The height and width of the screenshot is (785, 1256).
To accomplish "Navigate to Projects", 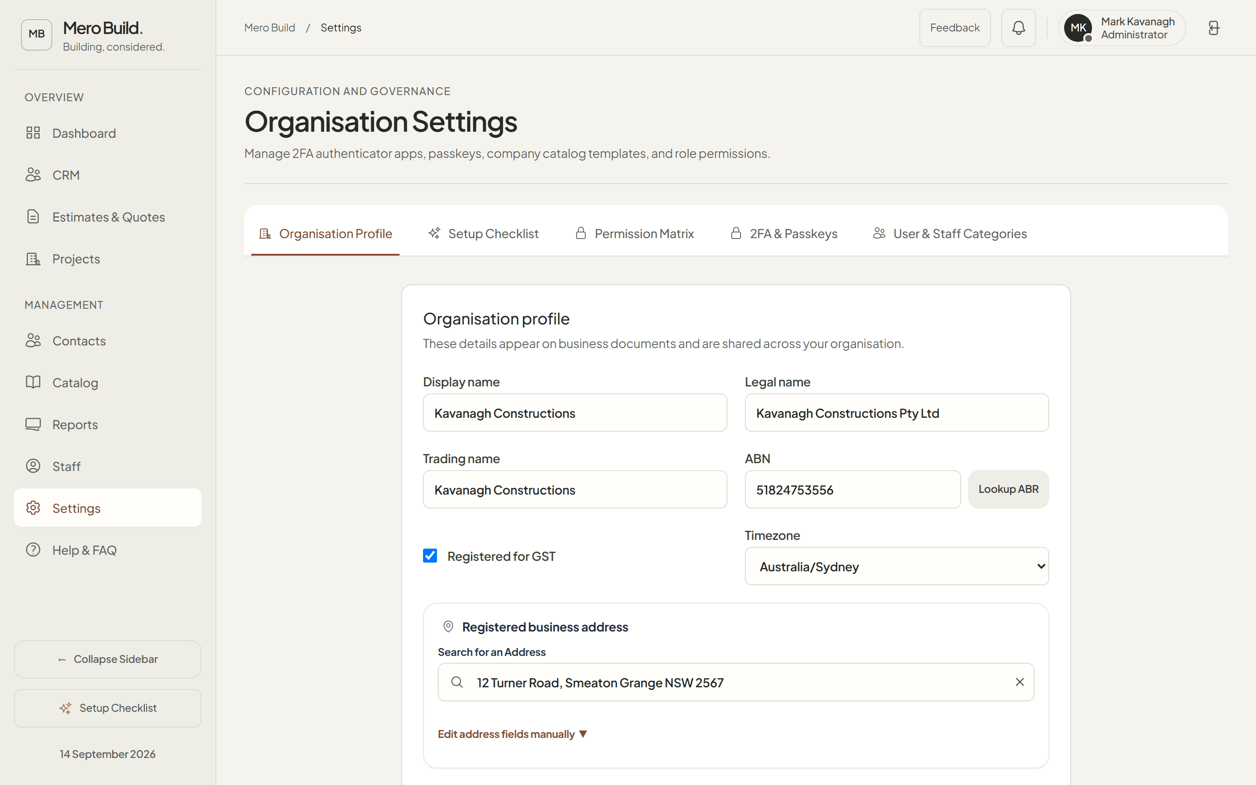I will (x=107, y=259).
